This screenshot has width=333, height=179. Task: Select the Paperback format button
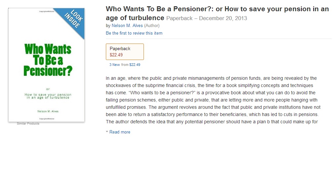(x=125, y=51)
